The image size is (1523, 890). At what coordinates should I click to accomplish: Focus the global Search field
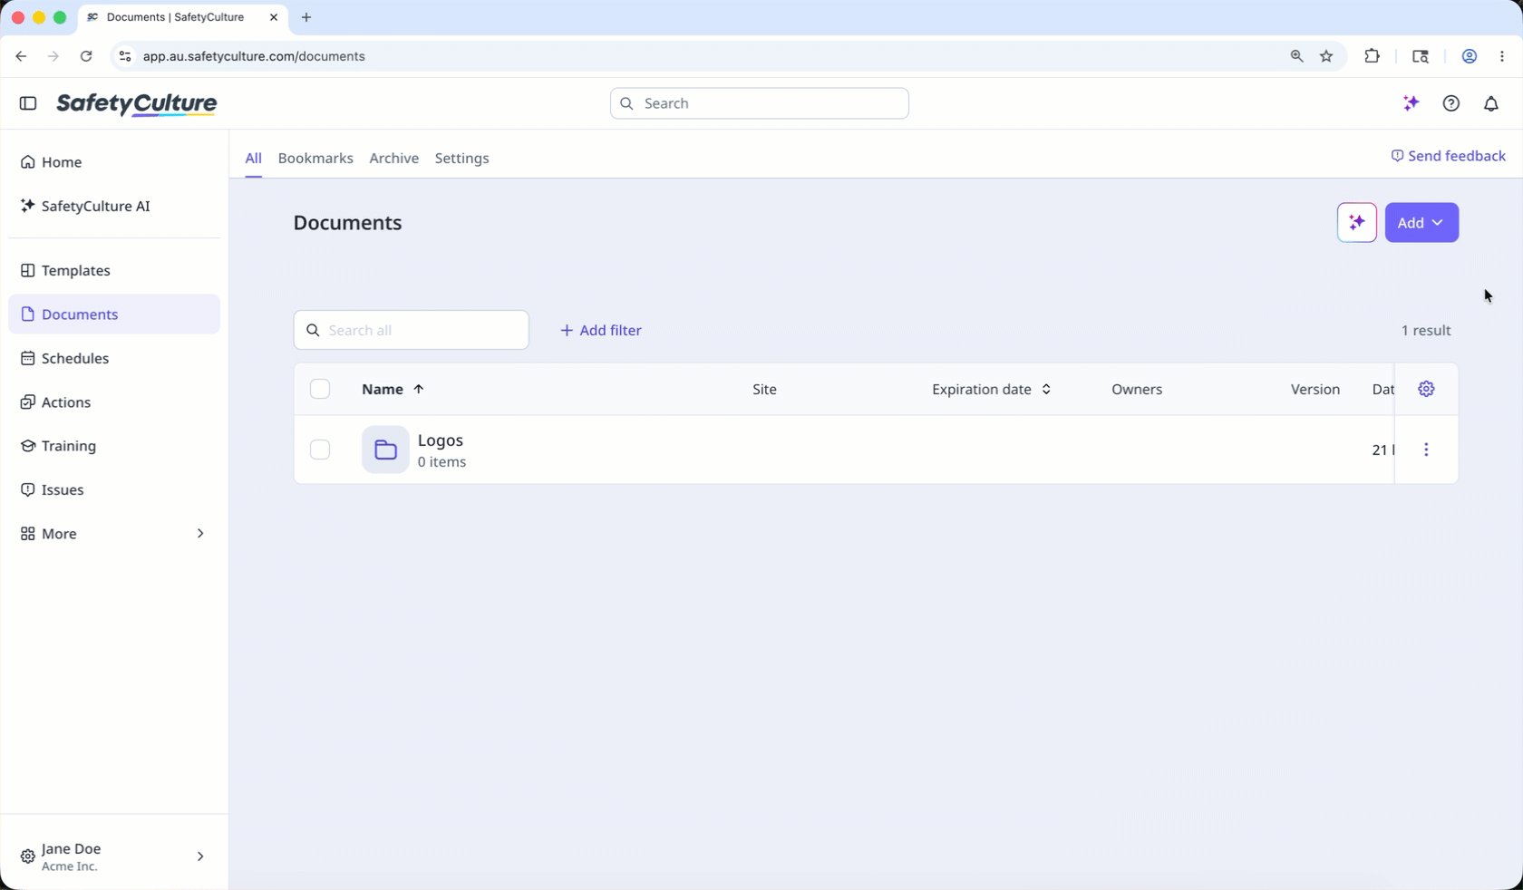pyautogui.click(x=760, y=103)
